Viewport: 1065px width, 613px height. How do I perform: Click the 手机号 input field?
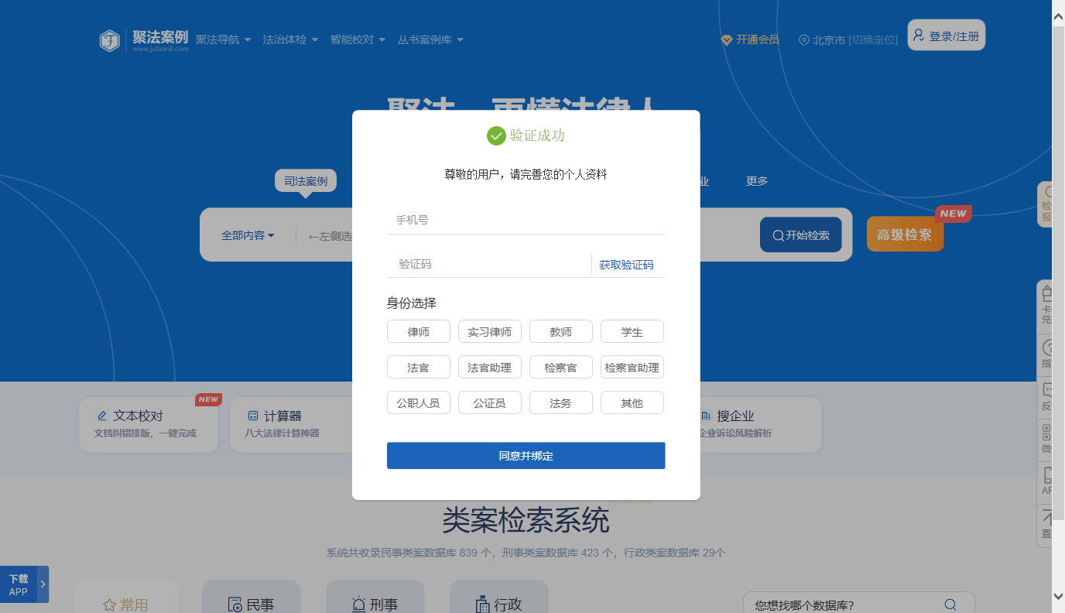[x=526, y=221]
